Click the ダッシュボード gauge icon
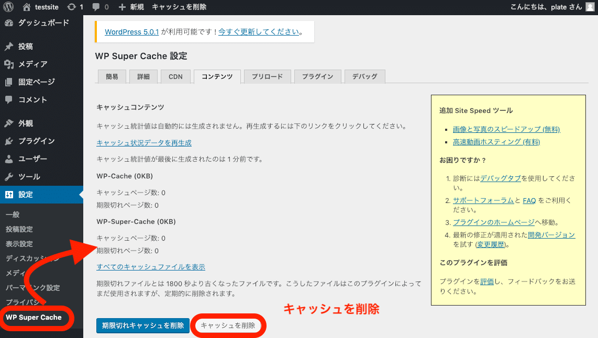The height and width of the screenshot is (338, 598). 9,23
